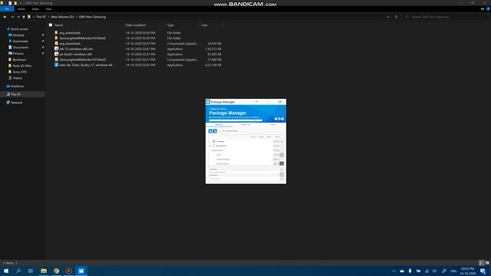Go forward in File Explorer
This screenshot has width=491, height=276.
click(12, 17)
